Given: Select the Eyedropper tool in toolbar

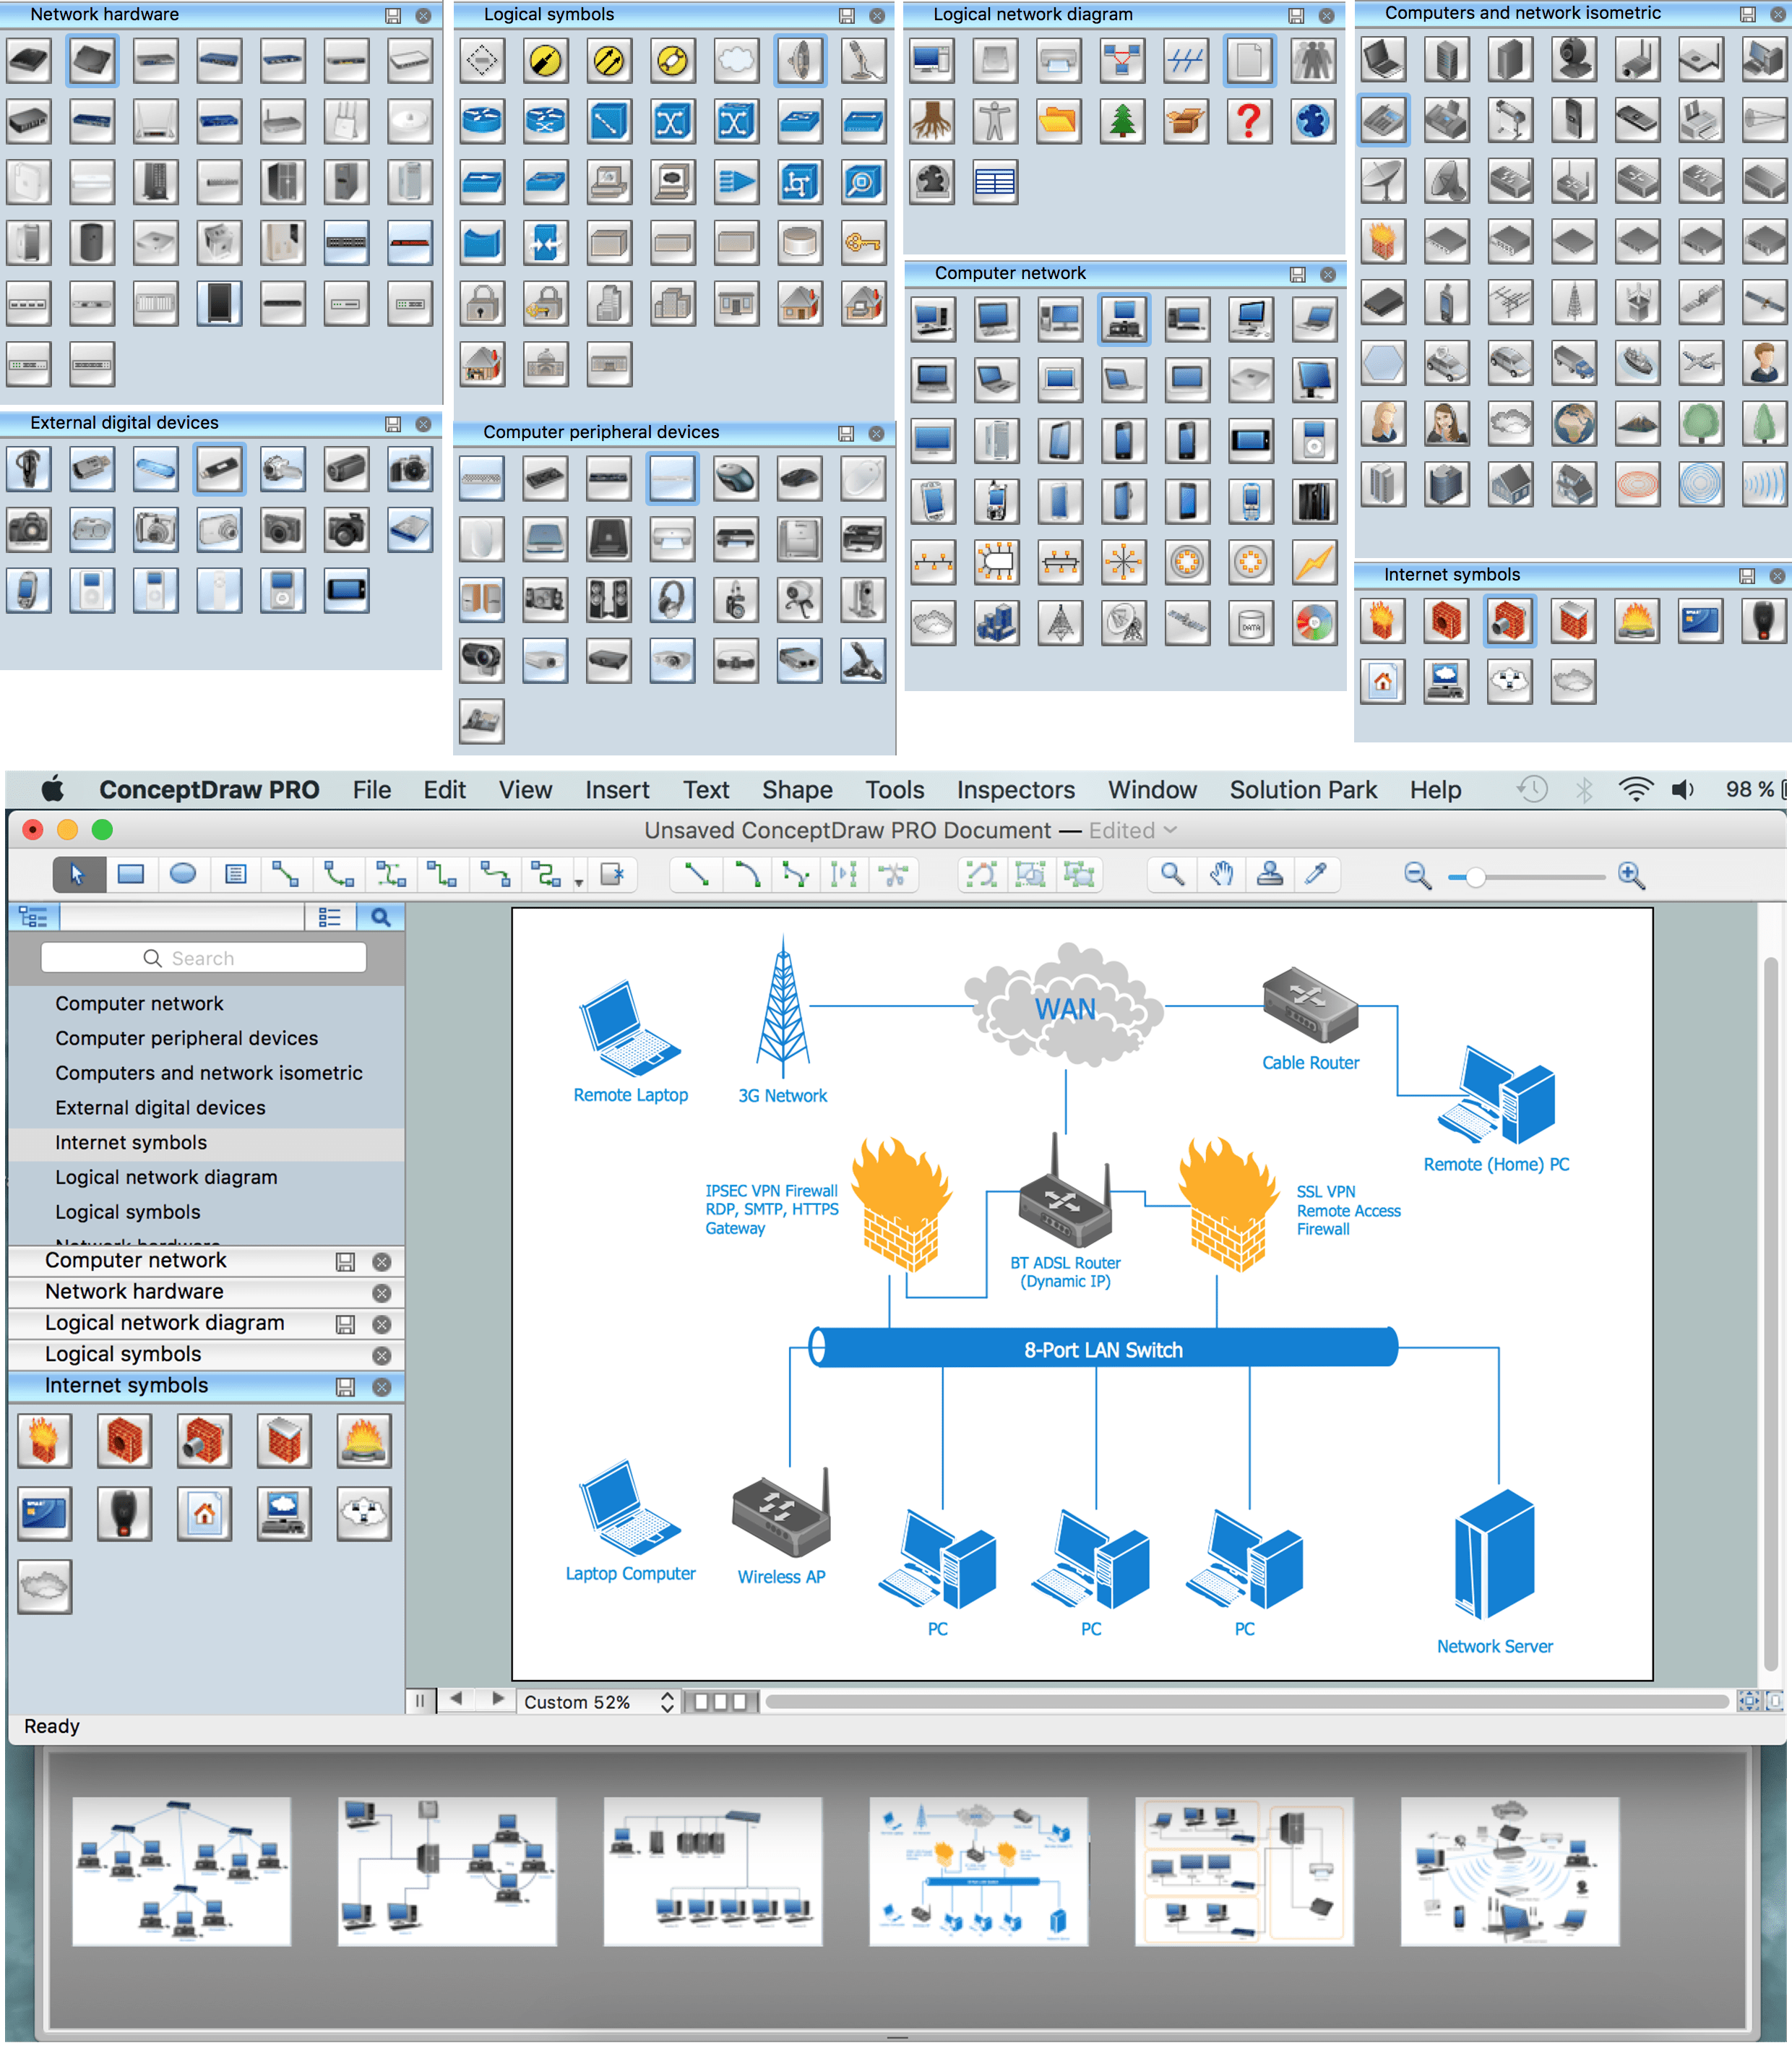Looking at the screenshot, I should coord(1316,875).
